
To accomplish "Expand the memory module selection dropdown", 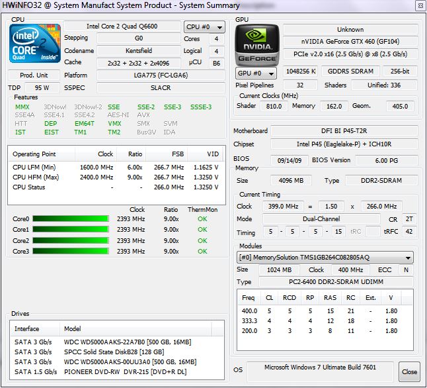I will [x=325, y=258].
